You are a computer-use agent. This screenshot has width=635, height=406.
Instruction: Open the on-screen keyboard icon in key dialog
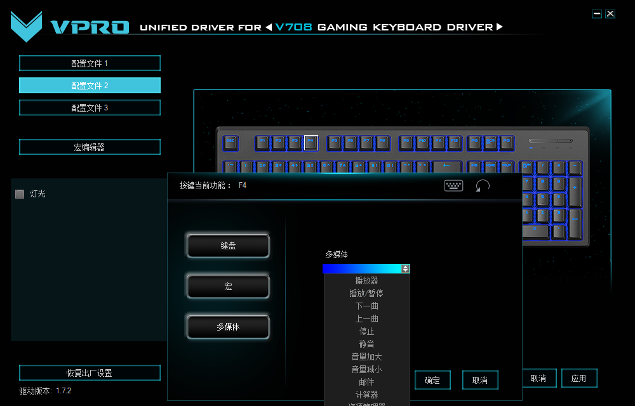pyautogui.click(x=453, y=186)
